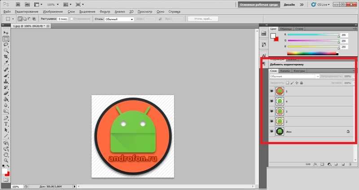Open the tool preset picker arrow

(13, 19)
